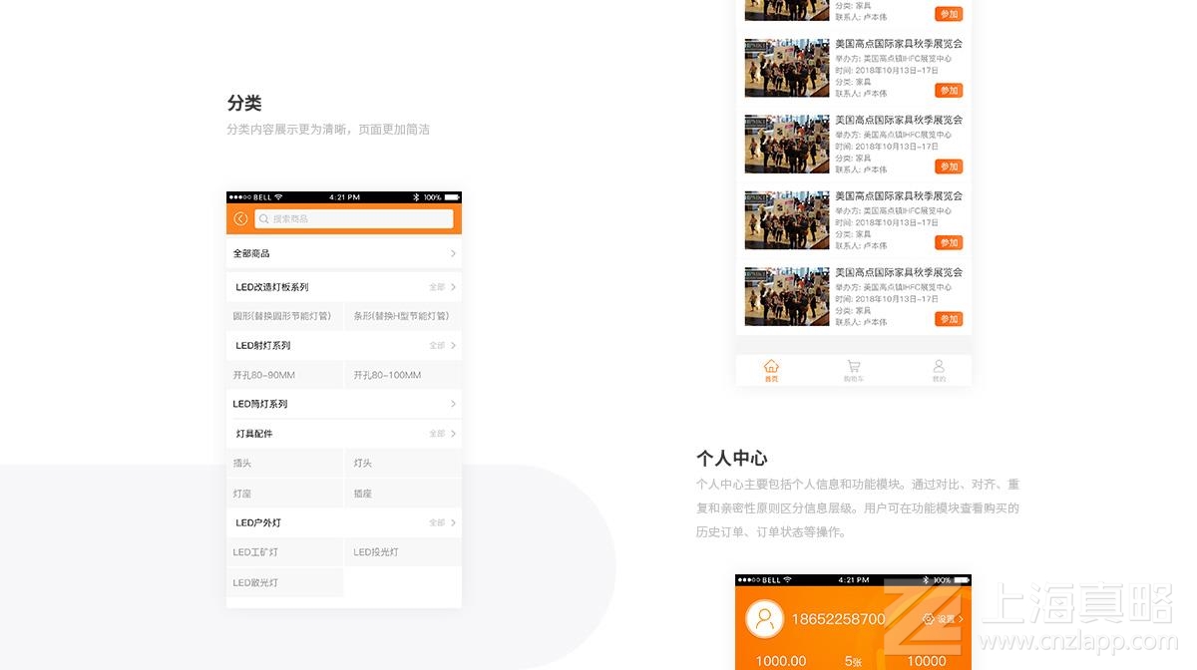1197x670 pixels.
Task: Tap the circular avatar icon beside 18652258700
Action: (764, 620)
